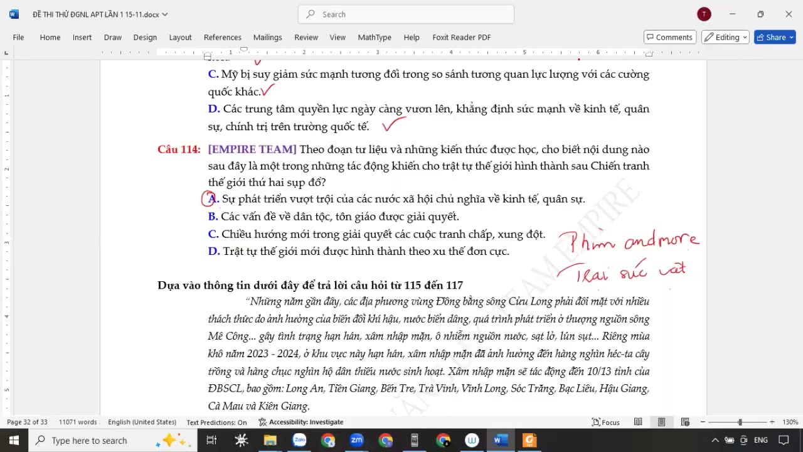Enable Focus mode from status bar

605,422
